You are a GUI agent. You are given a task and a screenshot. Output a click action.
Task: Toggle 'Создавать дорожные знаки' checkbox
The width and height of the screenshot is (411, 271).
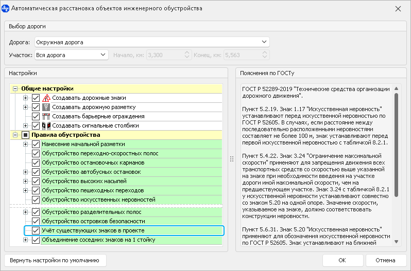pyautogui.click(x=36, y=98)
